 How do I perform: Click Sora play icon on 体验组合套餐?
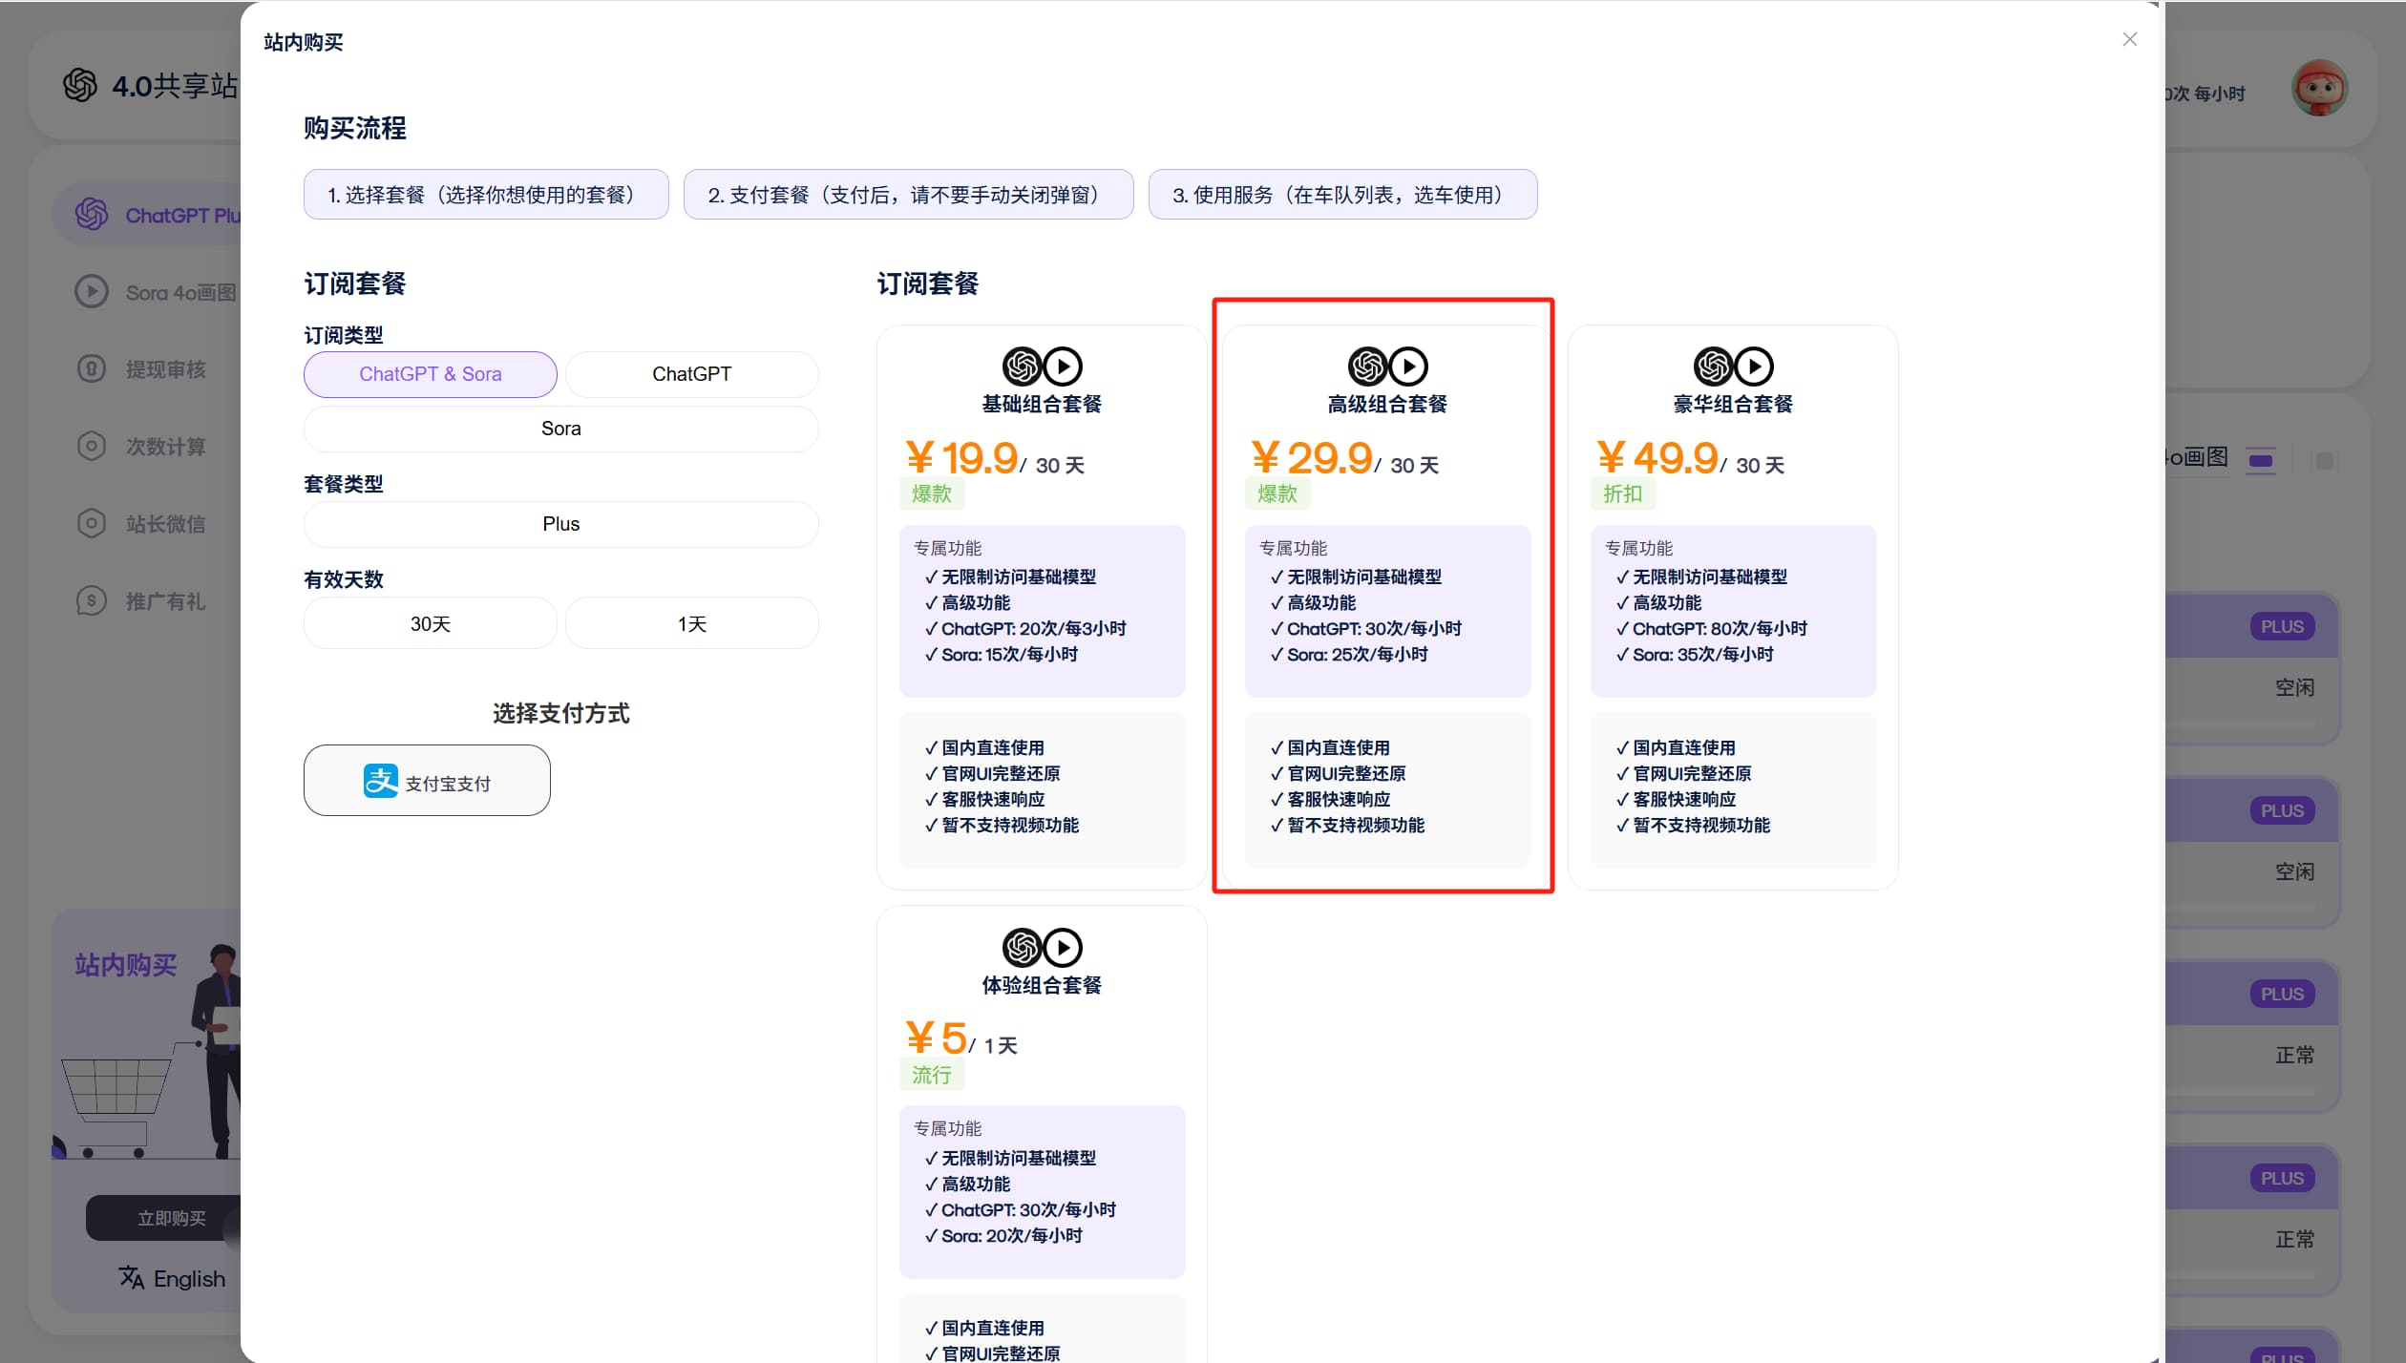[x=1063, y=948]
